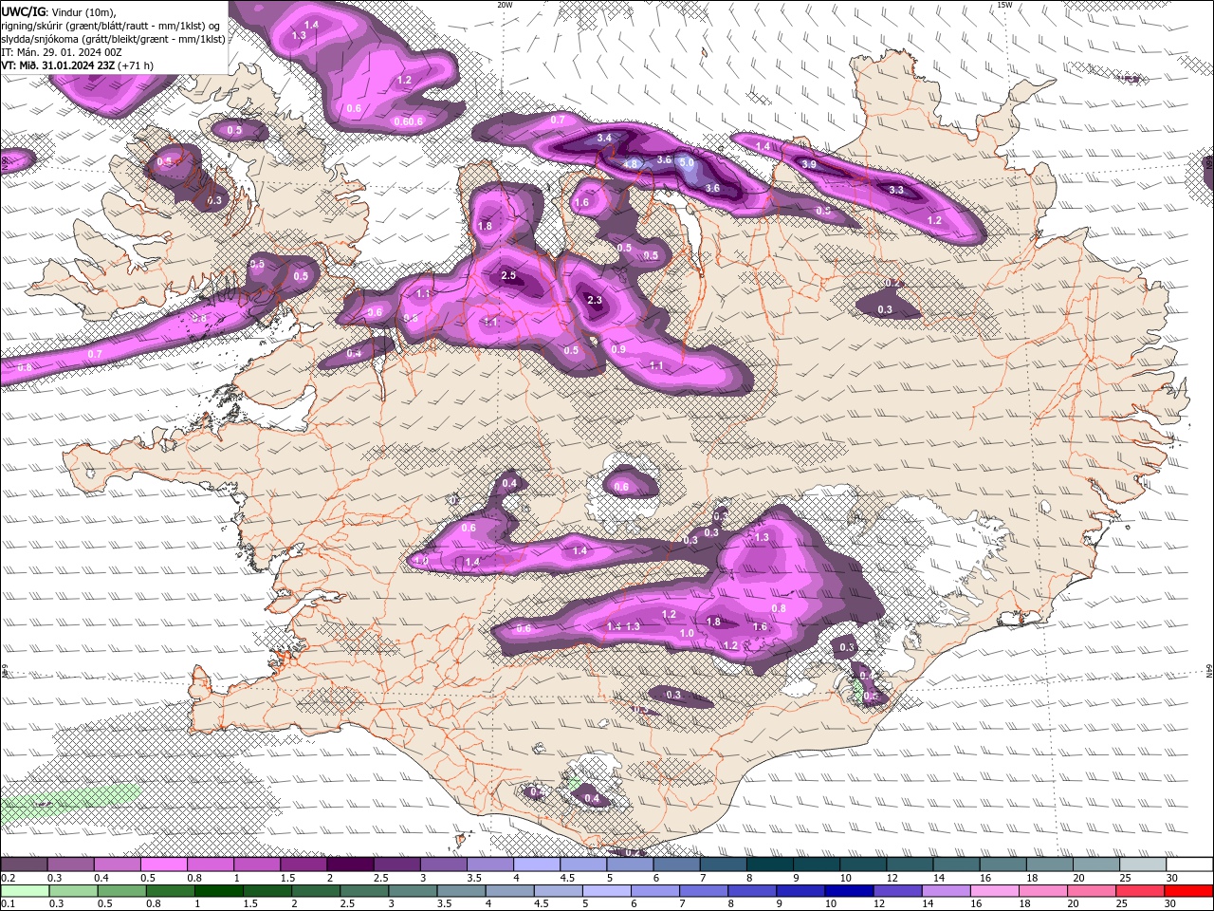The image size is (1214, 911).
Task: Select the dark teal snow swatch between 8 and 9
Action: (x=769, y=865)
